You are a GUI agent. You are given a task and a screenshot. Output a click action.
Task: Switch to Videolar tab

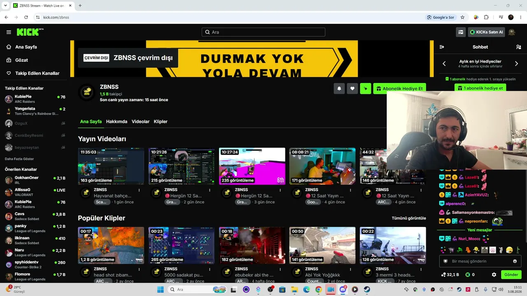click(140, 122)
